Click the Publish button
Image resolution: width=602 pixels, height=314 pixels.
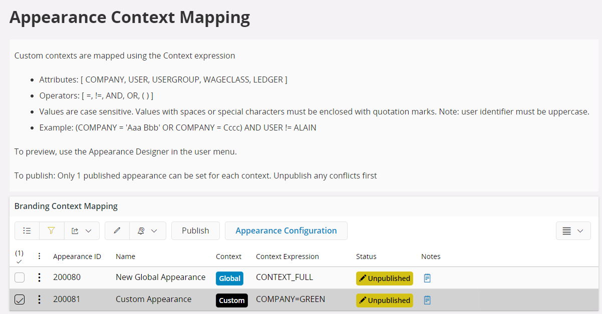(195, 230)
